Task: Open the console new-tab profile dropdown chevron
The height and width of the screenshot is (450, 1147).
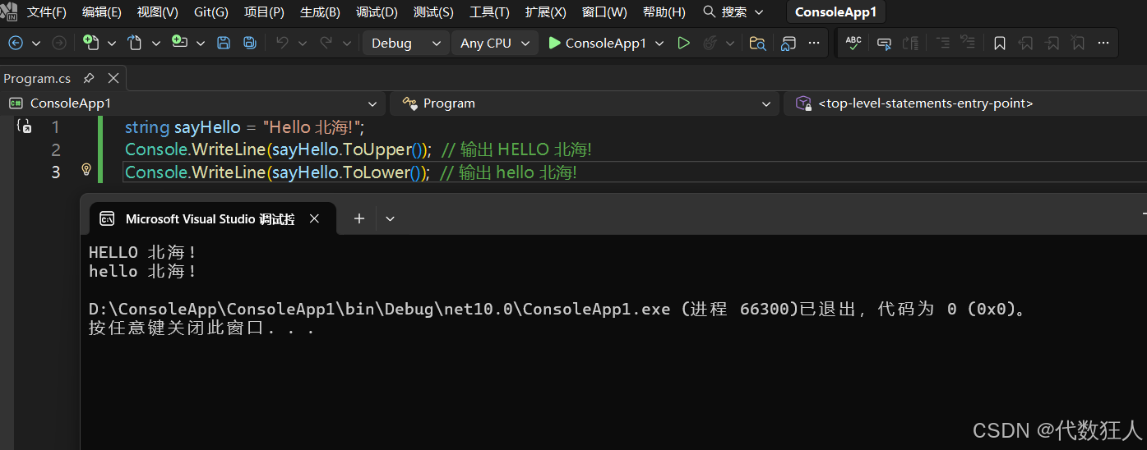Action: [x=390, y=218]
